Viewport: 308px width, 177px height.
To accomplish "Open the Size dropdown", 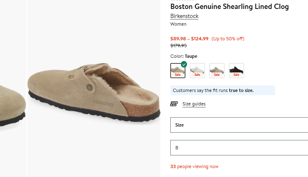I will pyautogui.click(x=239, y=125).
